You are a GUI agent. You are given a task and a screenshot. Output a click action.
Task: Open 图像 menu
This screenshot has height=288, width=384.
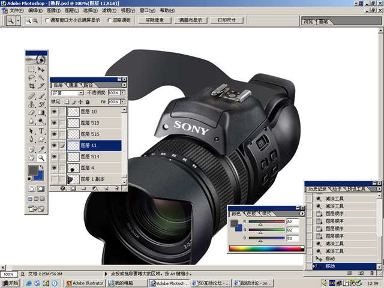tap(53, 11)
